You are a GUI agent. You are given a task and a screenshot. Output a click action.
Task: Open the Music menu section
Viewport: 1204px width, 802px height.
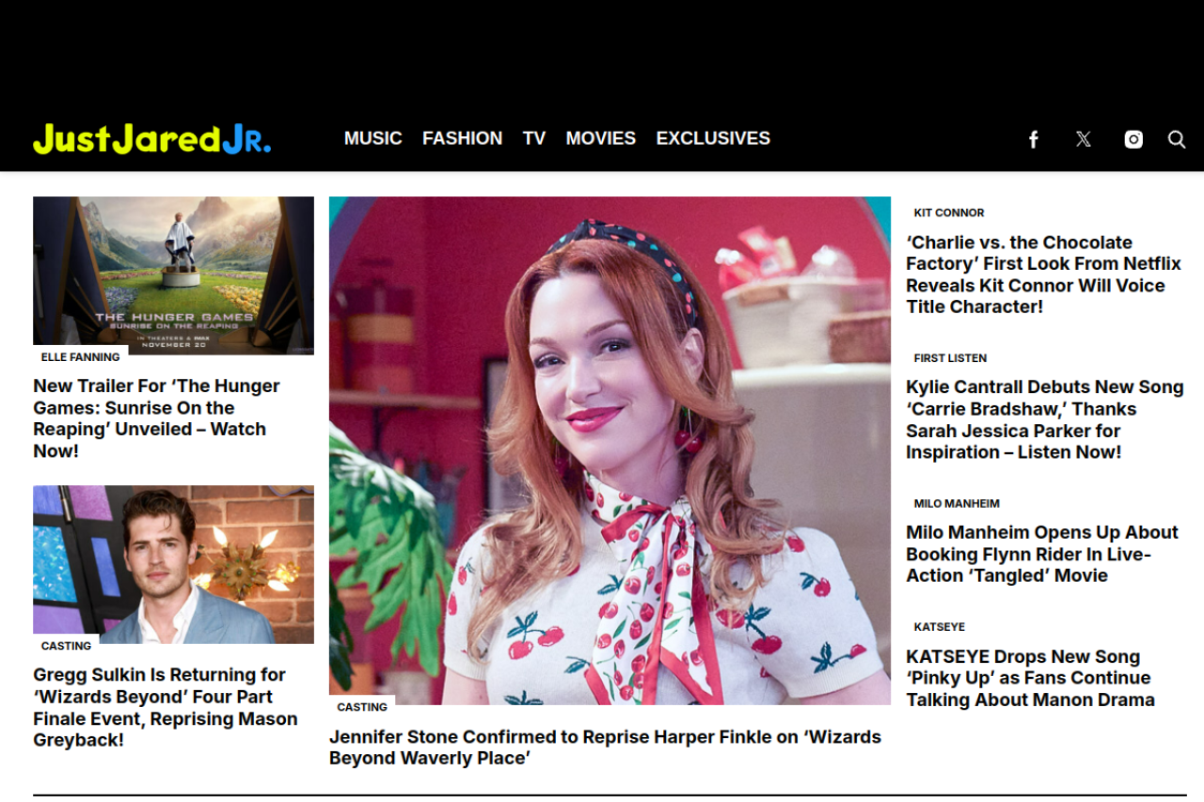coord(373,138)
